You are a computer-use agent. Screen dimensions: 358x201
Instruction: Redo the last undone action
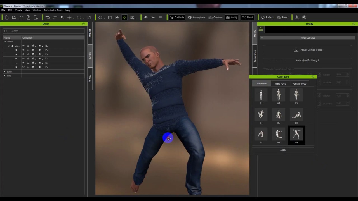(x=55, y=17)
